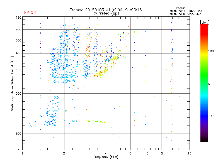Click the height axis tick "75"
This screenshot has width=223, height=167.
[x=20, y=149]
